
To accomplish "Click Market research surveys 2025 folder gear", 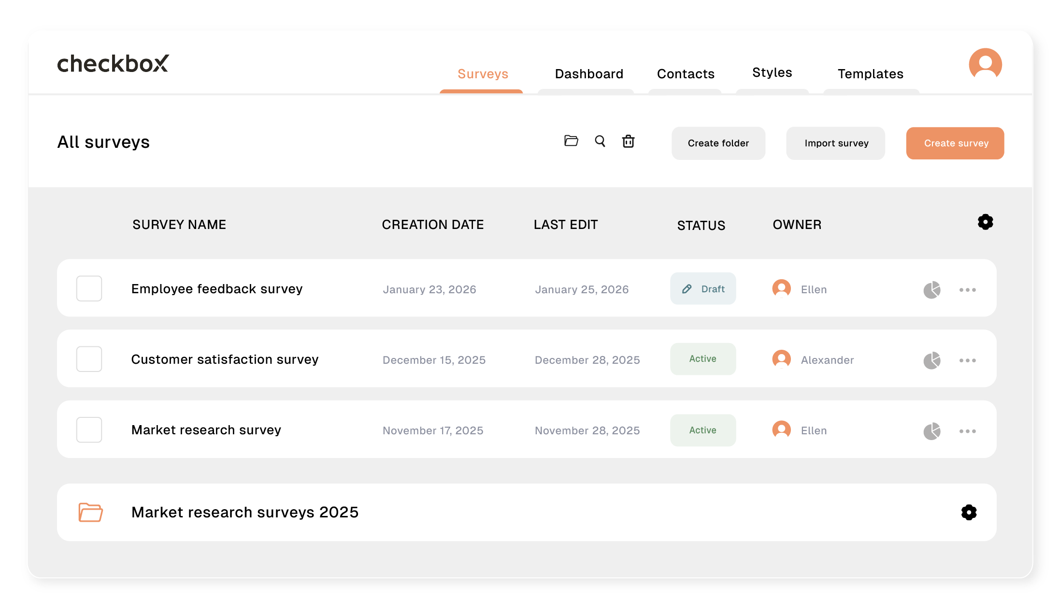I will (x=969, y=513).
